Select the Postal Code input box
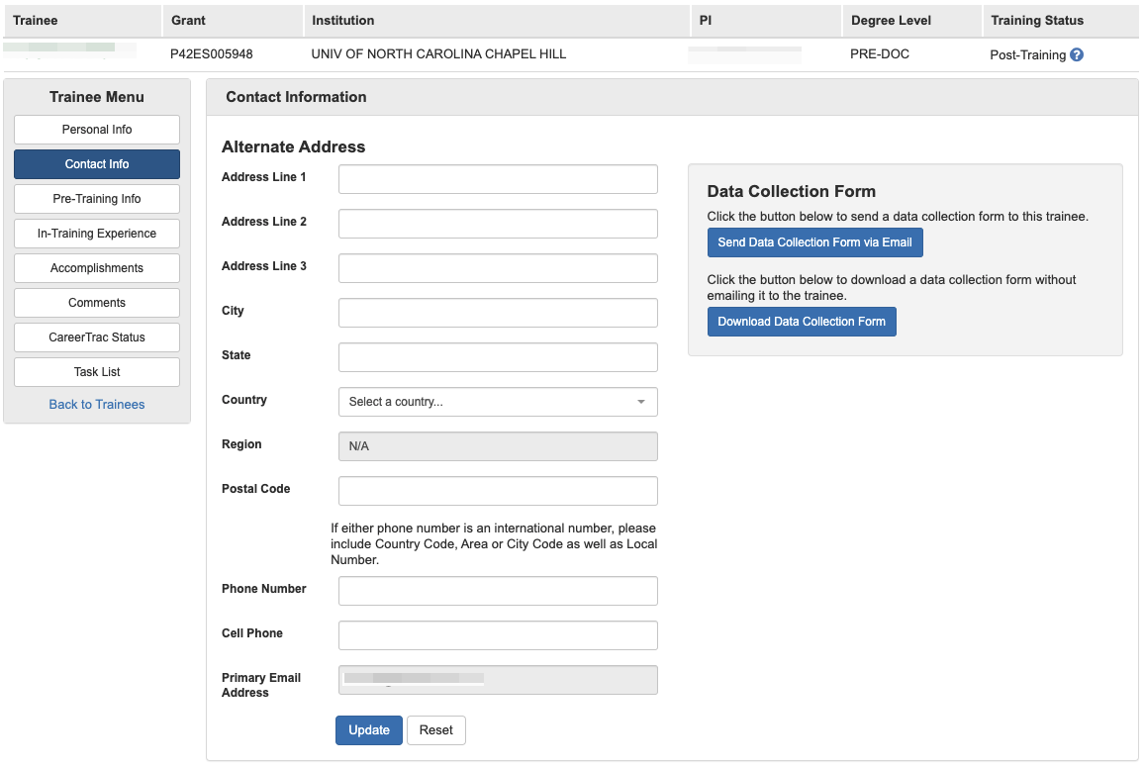The width and height of the screenshot is (1144, 769). [498, 491]
